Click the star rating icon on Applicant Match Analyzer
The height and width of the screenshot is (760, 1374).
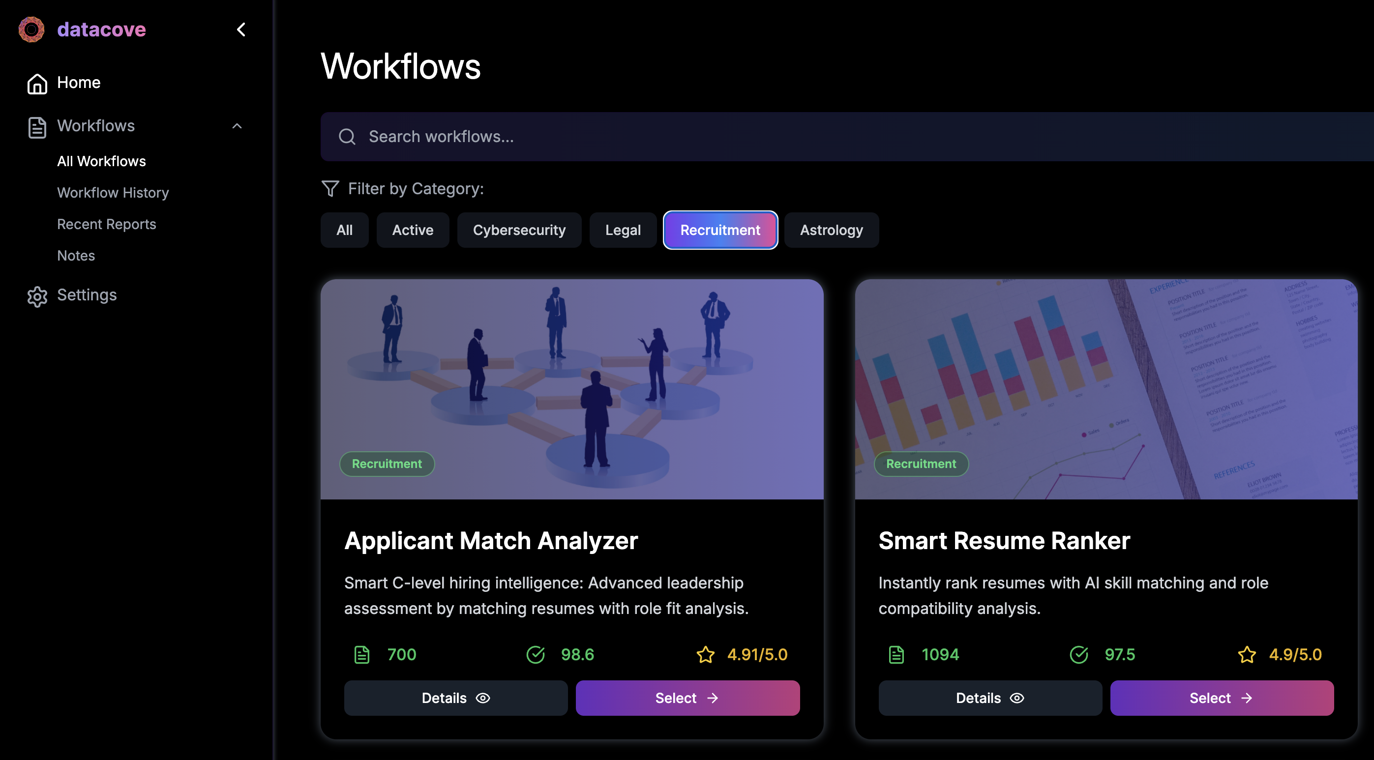point(705,654)
